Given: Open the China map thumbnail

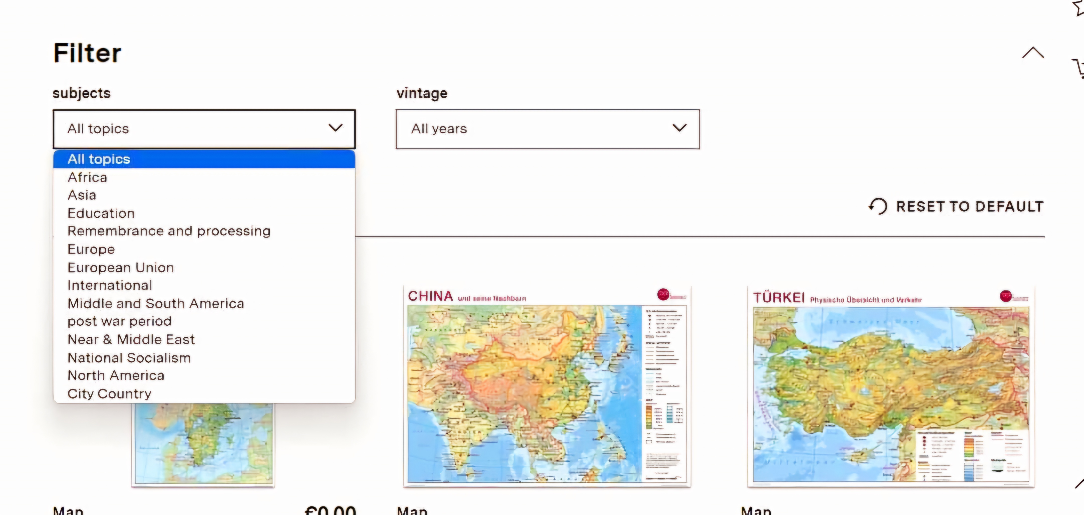Looking at the screenshot, I should 547,387.
